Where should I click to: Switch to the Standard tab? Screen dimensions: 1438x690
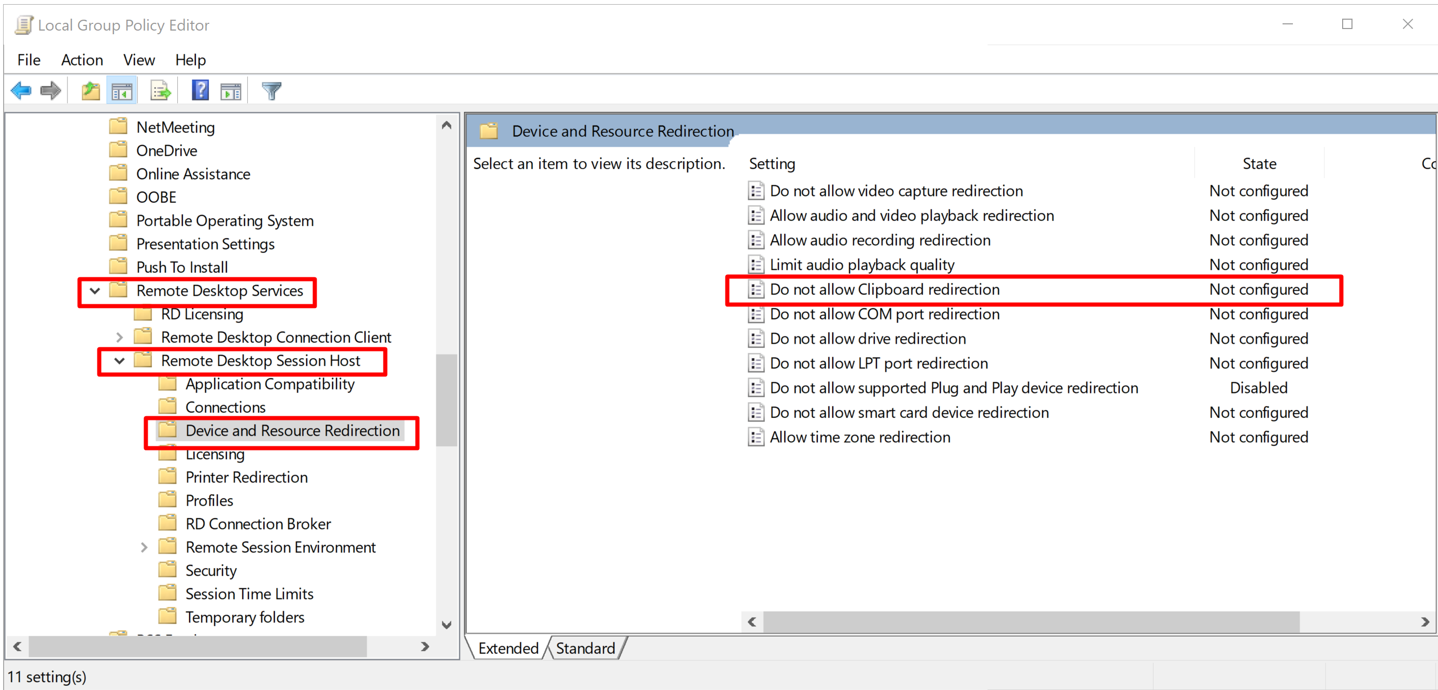click(585, 647)
